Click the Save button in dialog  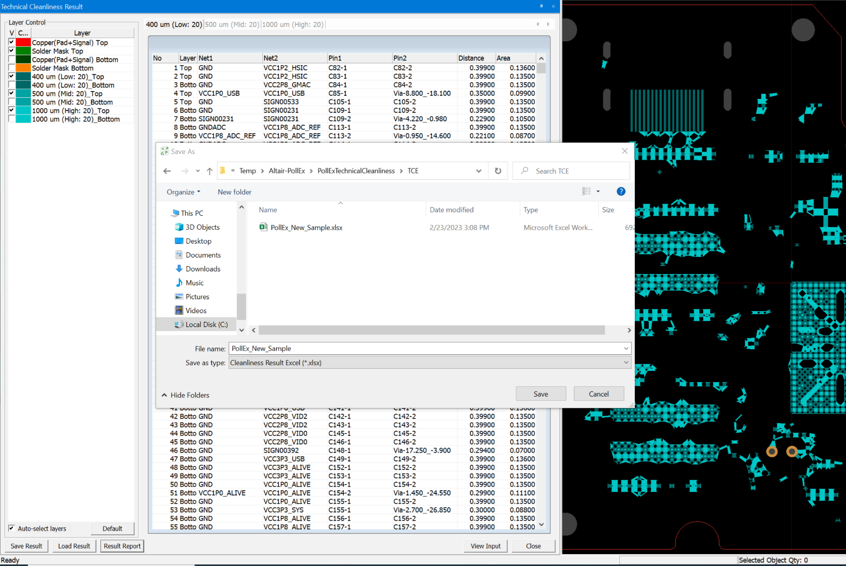[x=540, y=394]
